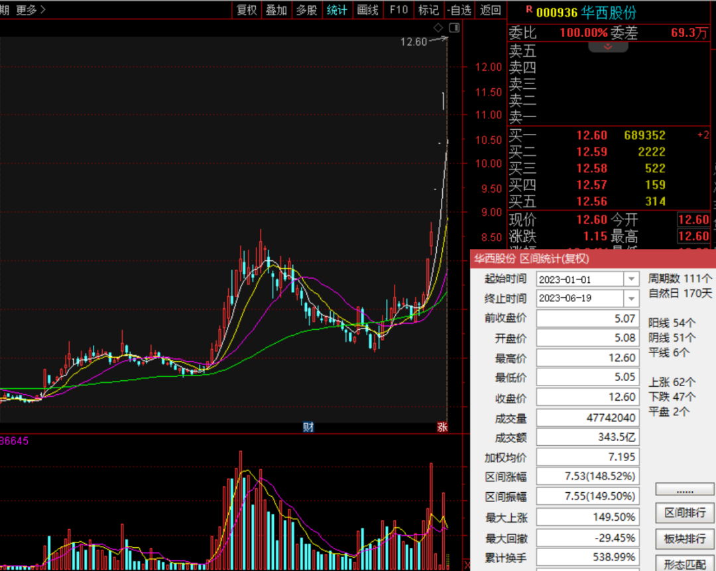Viewport: 716px width, 571px height.
Task: Open F10 company information
Action: click(398, 9)
